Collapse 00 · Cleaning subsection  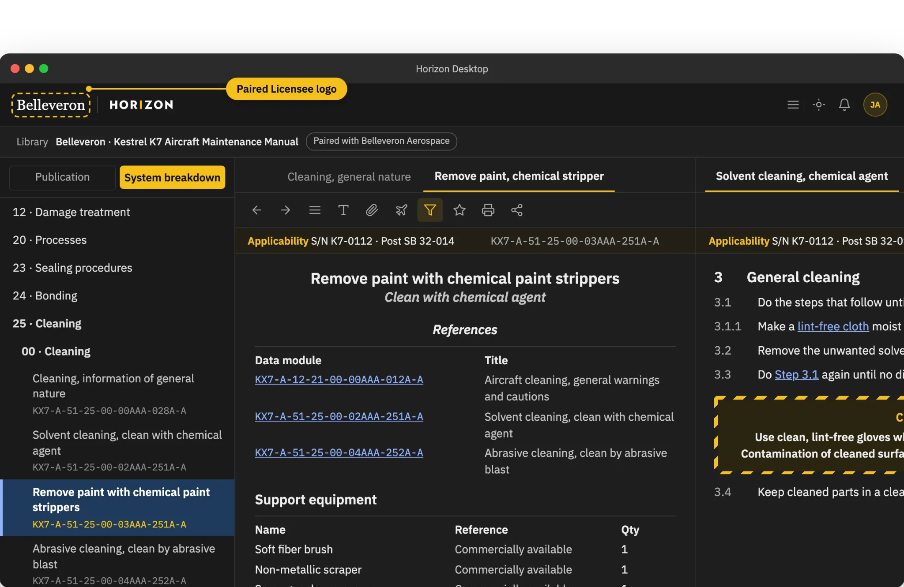pyautogui.click(x=117, y=351)
